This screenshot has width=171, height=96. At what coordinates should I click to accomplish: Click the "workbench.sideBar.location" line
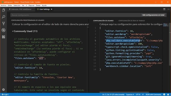129,66
